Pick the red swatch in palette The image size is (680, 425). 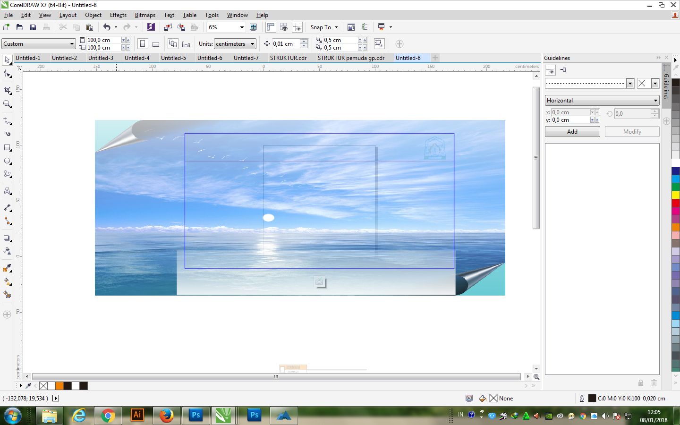pyautogui.click(x=676, y=203)
